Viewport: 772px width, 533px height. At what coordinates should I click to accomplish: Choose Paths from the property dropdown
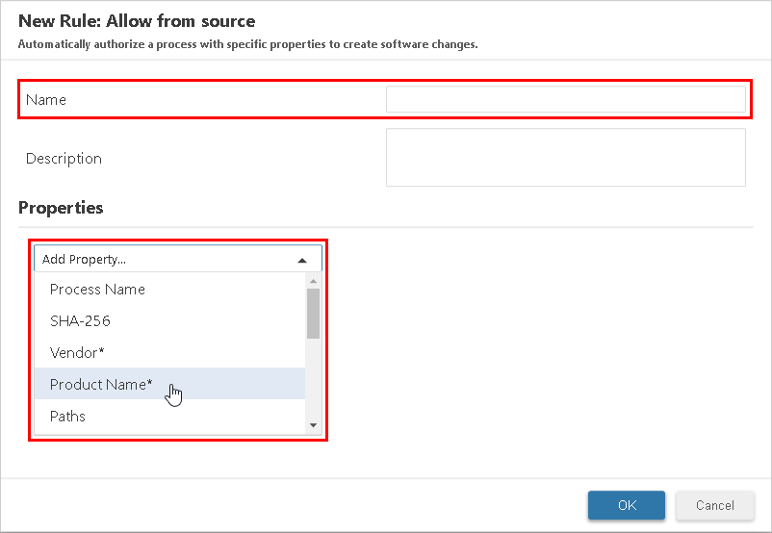coord(67,417)
